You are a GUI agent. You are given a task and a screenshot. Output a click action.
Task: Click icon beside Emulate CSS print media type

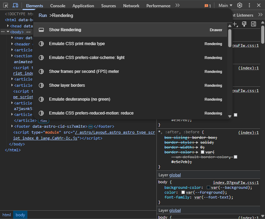click(x=41, y=44)
